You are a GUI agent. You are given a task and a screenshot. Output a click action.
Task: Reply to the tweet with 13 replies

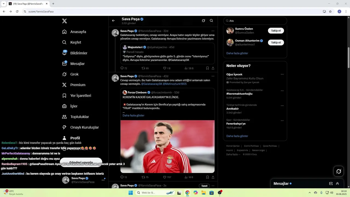coord(124,177)
